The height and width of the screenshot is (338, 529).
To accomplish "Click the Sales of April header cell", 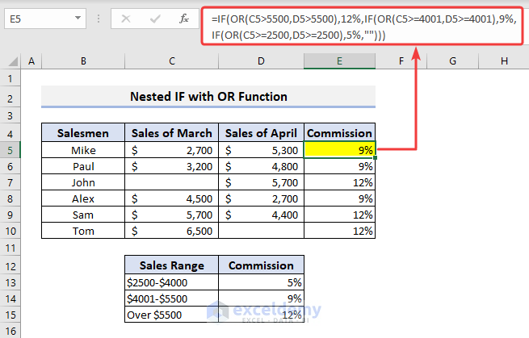I will [262, 133].
